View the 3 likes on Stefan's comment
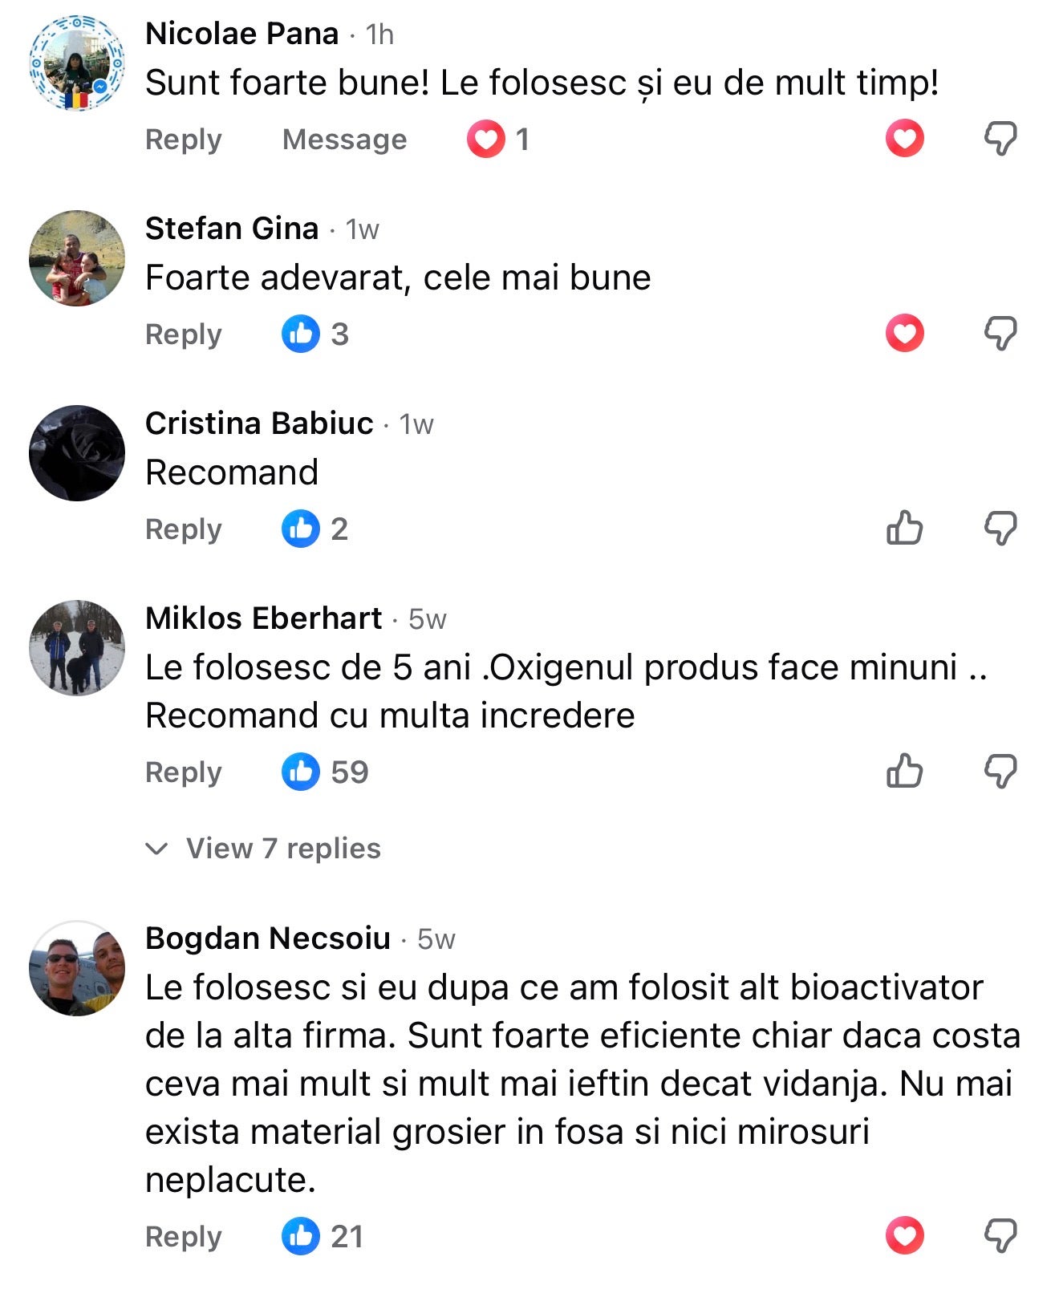 315,334
